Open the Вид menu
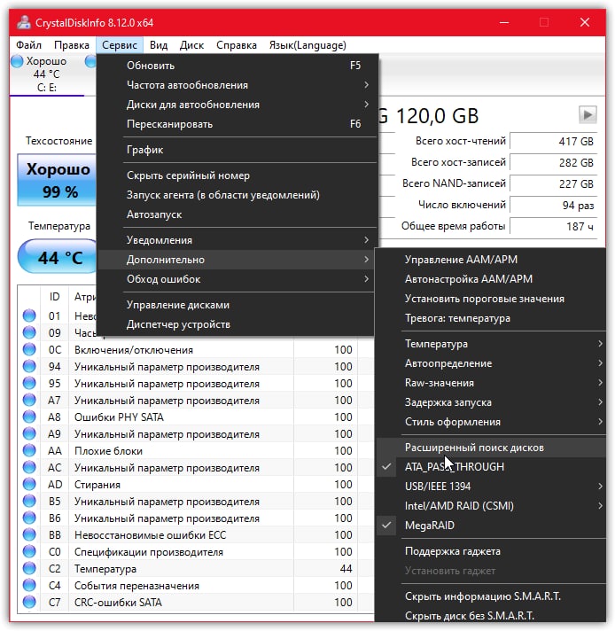This screenshot has height=631, width=615. (159, 45)
